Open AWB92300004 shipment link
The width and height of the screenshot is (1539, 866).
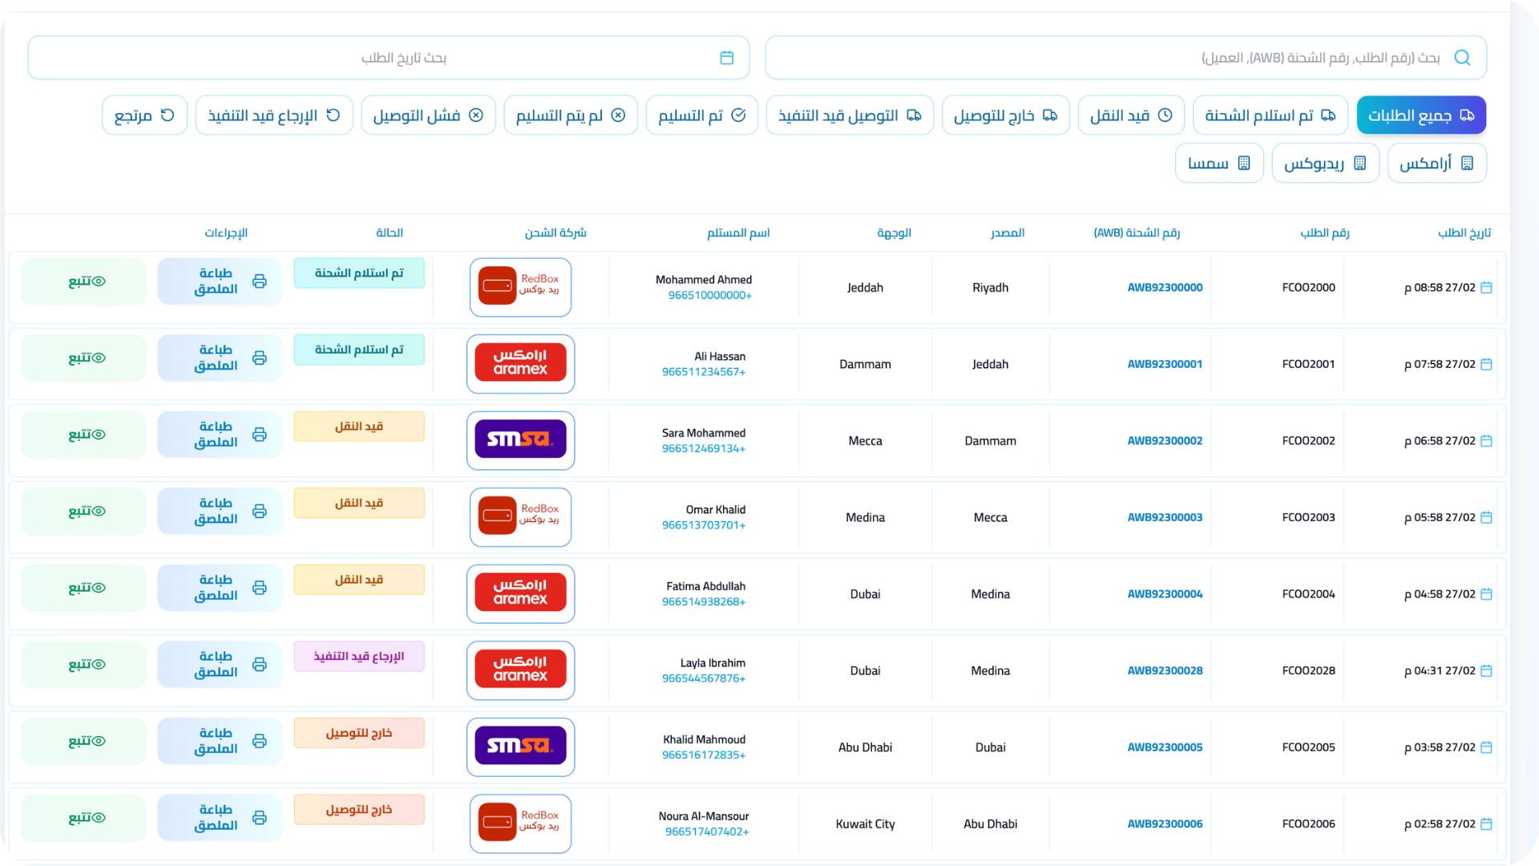(x=1165, y=594)
